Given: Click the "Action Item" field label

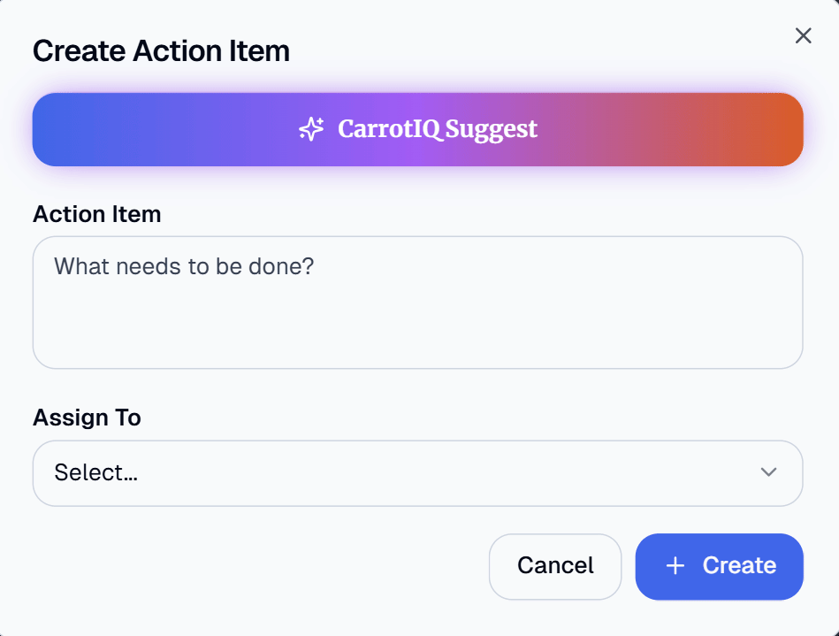Looking at the screenshot, I should 97,214.
